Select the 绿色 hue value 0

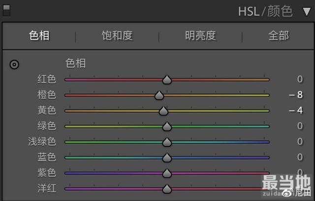click(300, 126)
